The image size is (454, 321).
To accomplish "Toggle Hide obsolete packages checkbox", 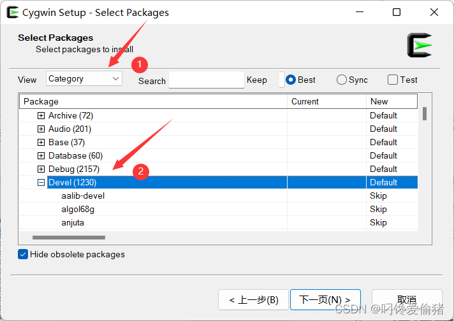I will (23, 254).
